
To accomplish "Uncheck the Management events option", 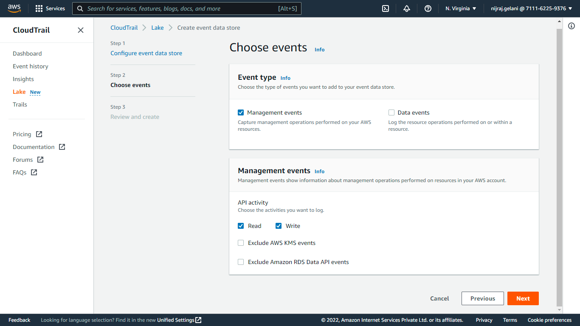I will coord(241,112).
